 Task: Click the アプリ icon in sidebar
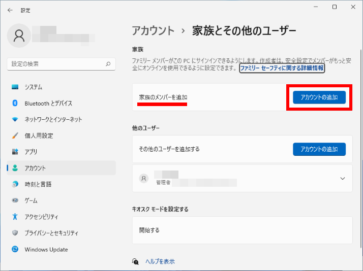15,152
